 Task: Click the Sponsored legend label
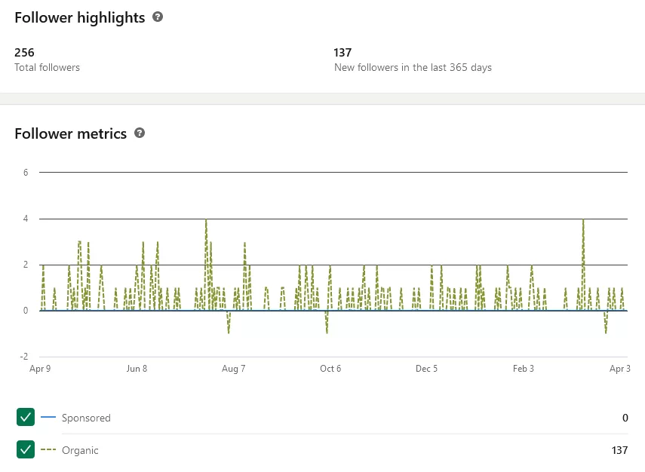[x=86, y=418]
